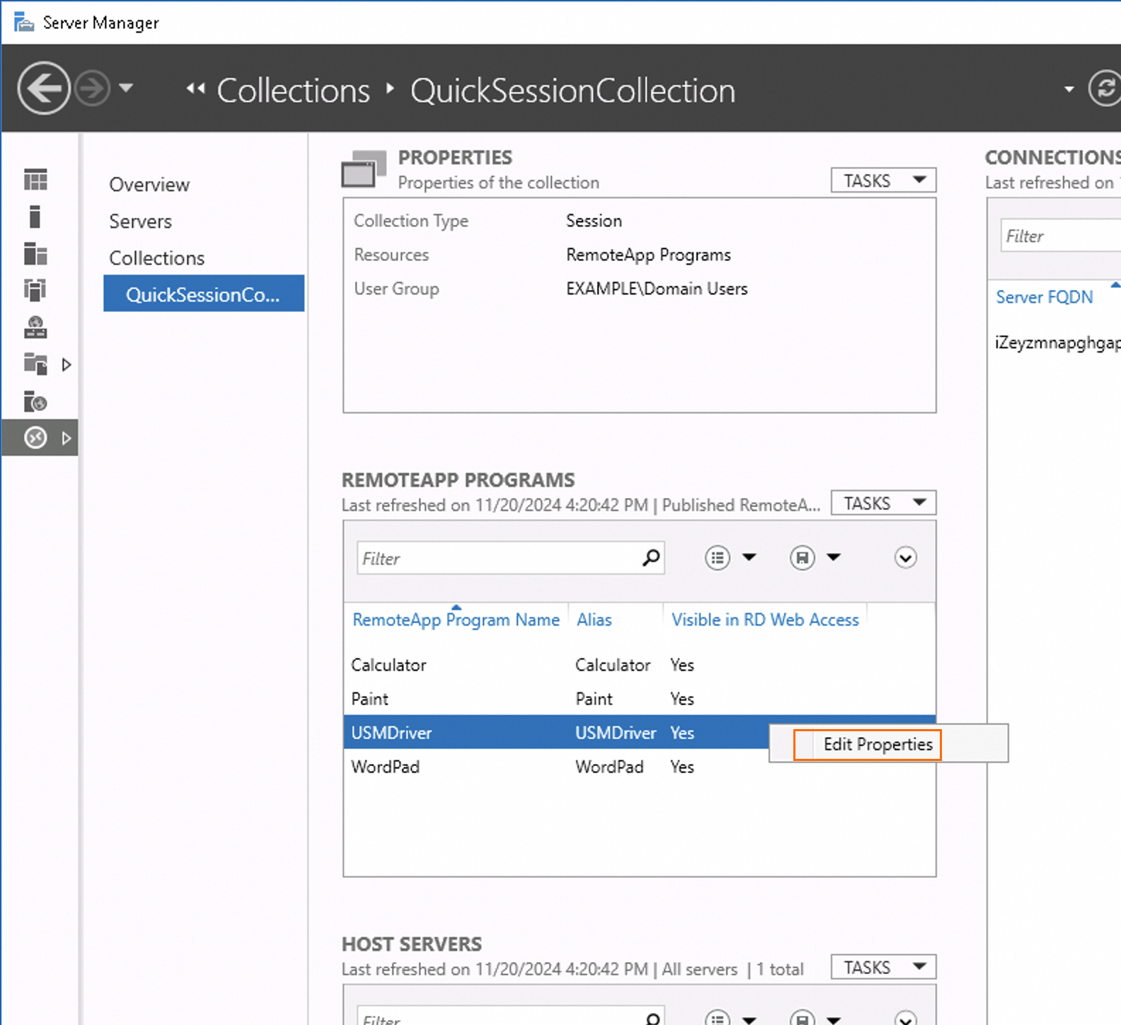Click the RemoteApp Programs filter field

510,558
